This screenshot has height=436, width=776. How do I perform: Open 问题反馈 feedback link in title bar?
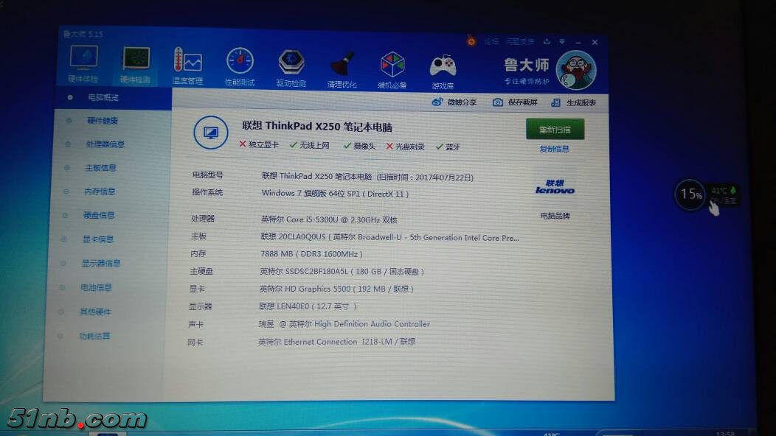520,41
